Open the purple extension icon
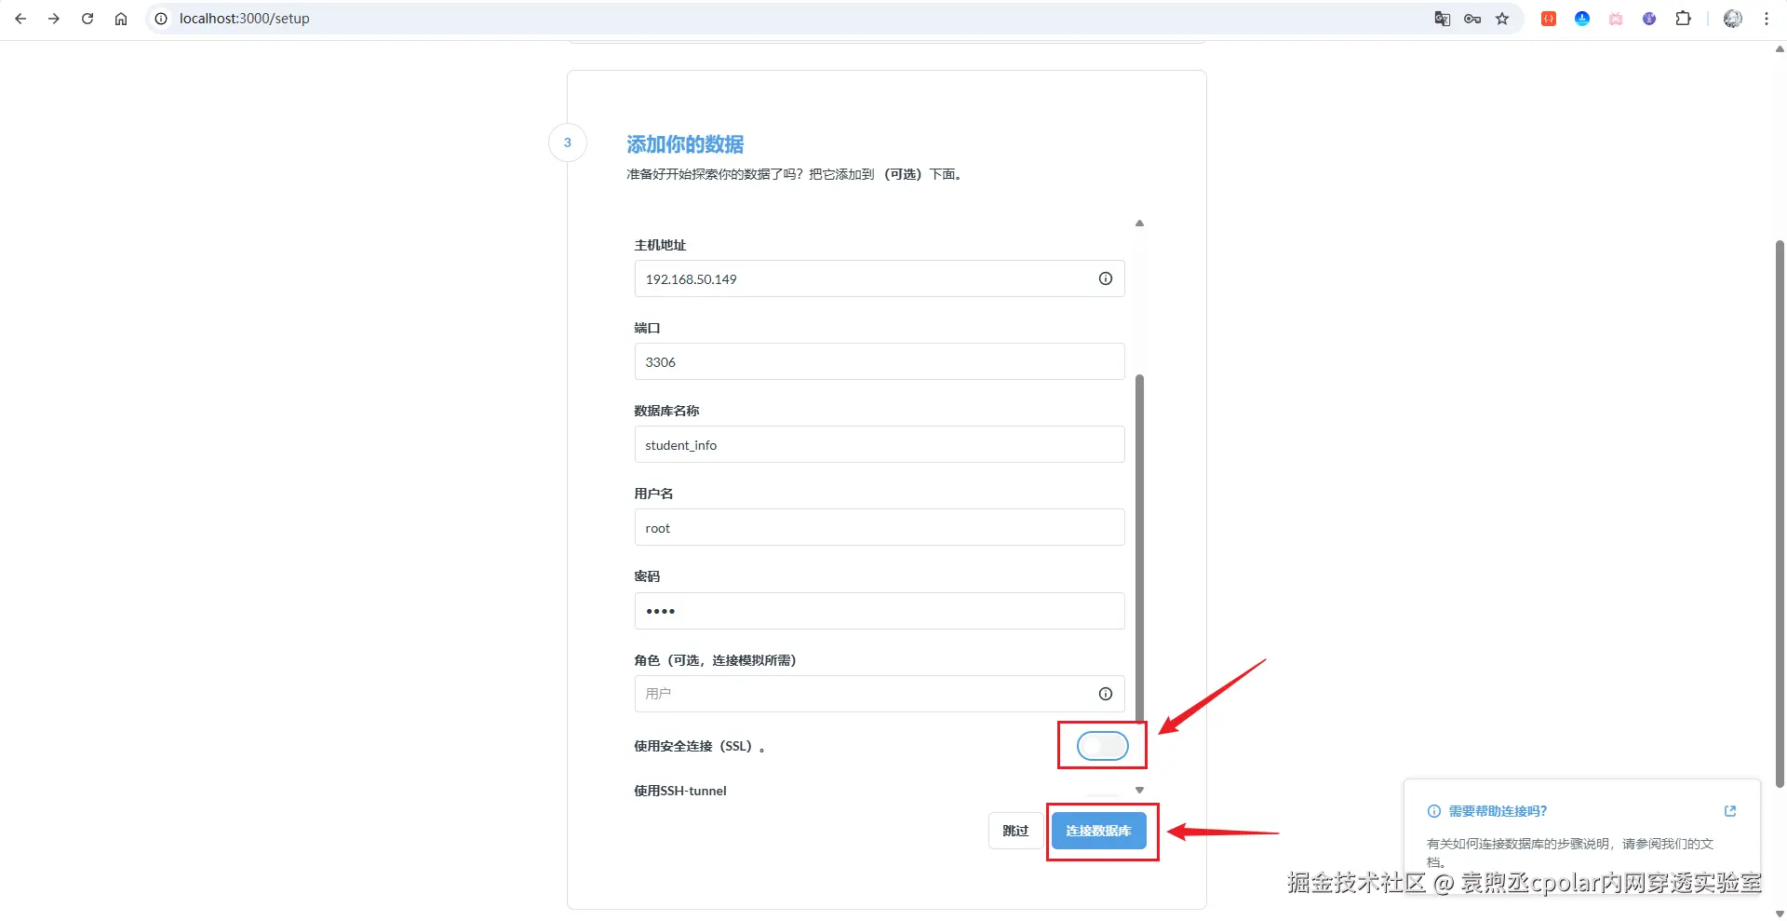The image size is (1787, 921). click(x=1649, y=19)
